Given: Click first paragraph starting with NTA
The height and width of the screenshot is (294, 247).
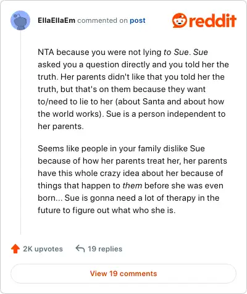Looking at the screenshot, I should click(133, 89).
